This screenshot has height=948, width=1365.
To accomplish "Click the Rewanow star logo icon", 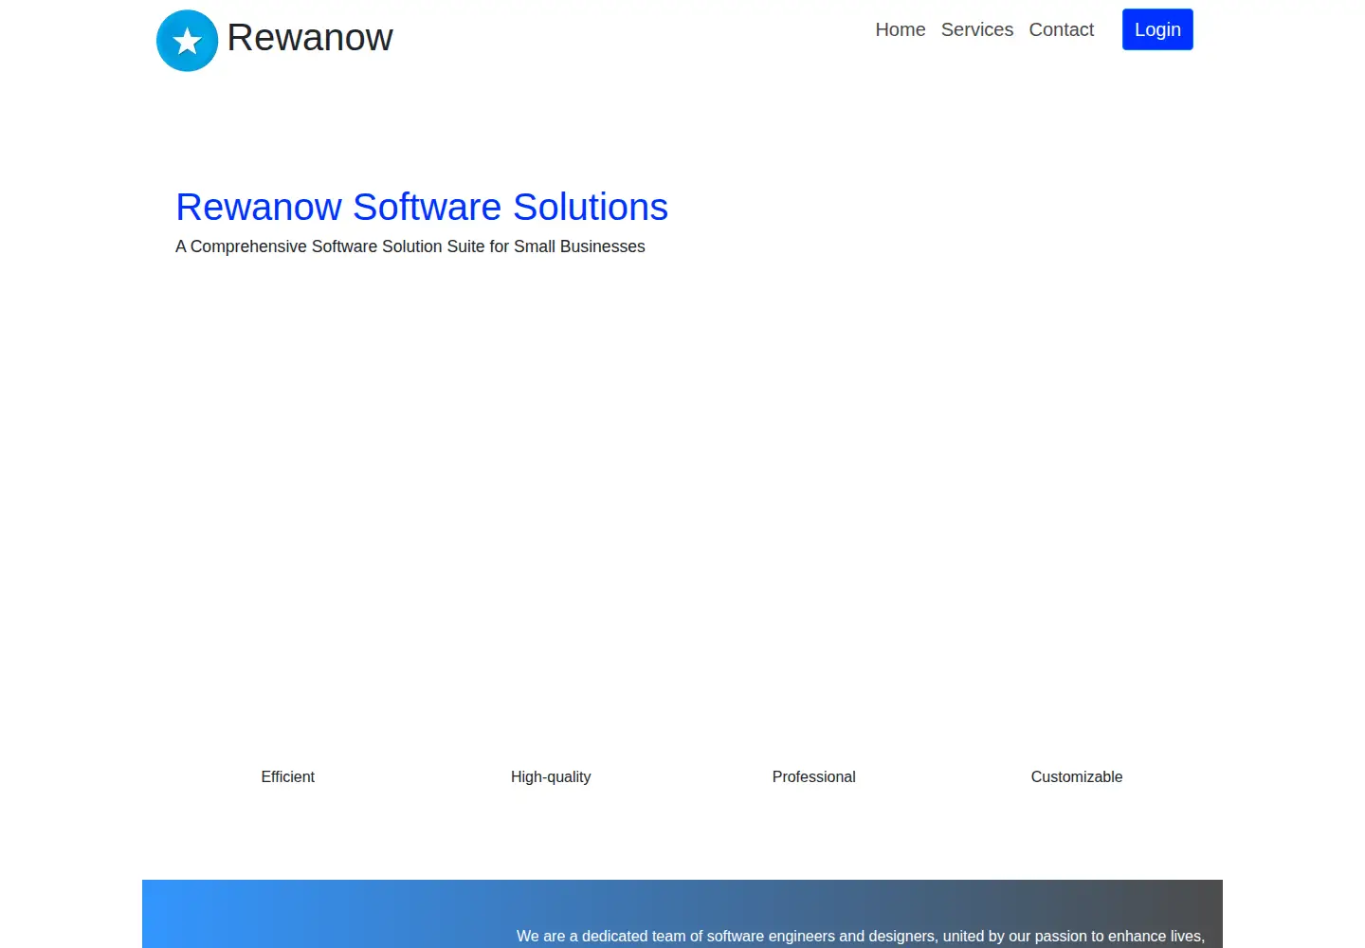I will tap(187, 41).
